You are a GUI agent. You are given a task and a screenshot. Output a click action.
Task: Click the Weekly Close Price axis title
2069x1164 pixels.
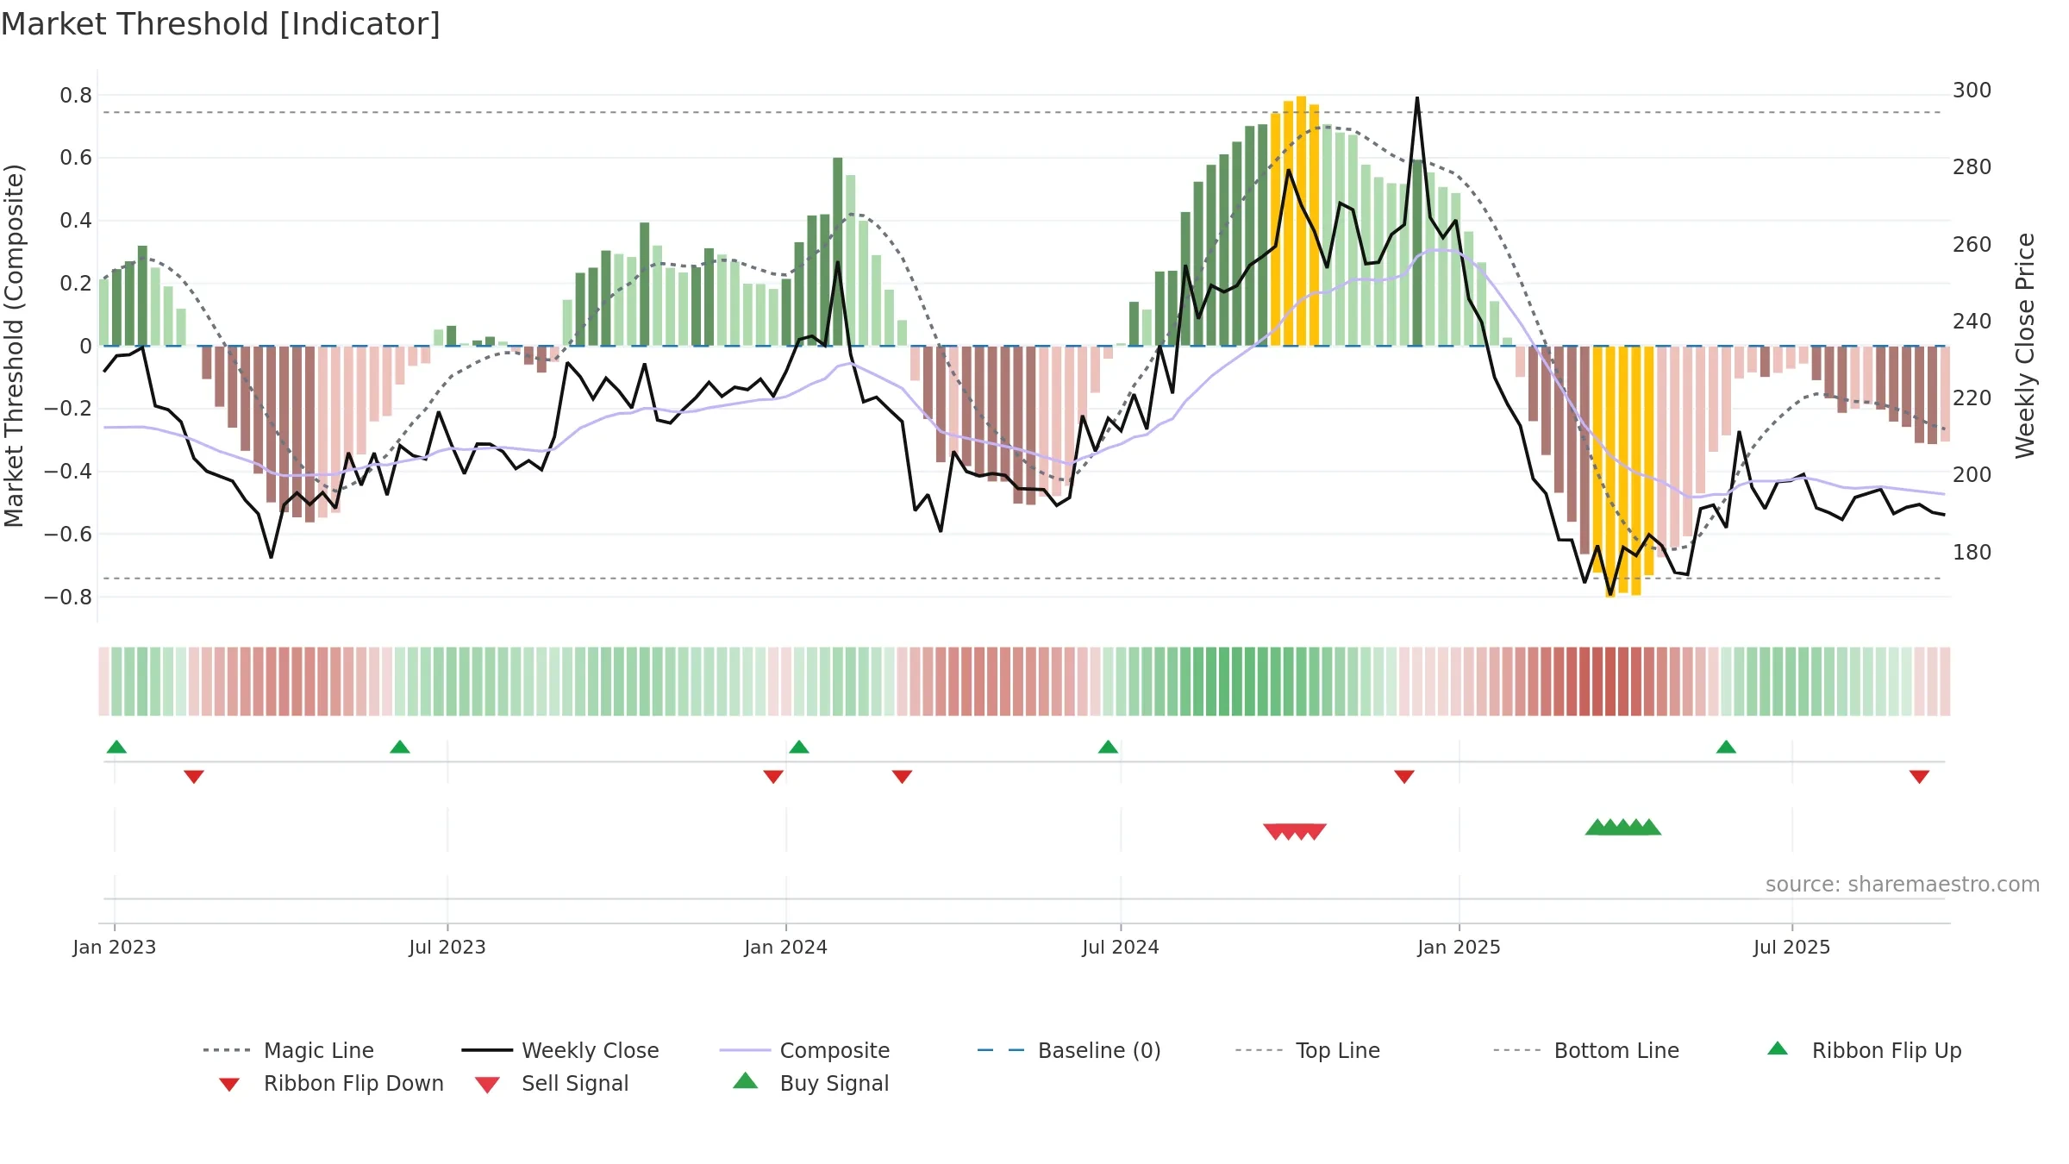2025,346
